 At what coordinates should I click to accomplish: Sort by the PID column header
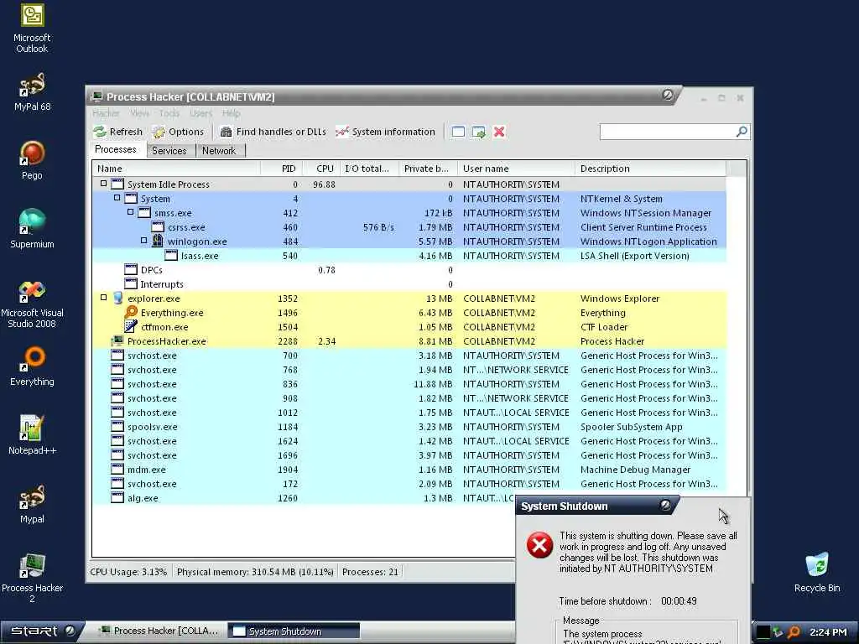[282, 169]
